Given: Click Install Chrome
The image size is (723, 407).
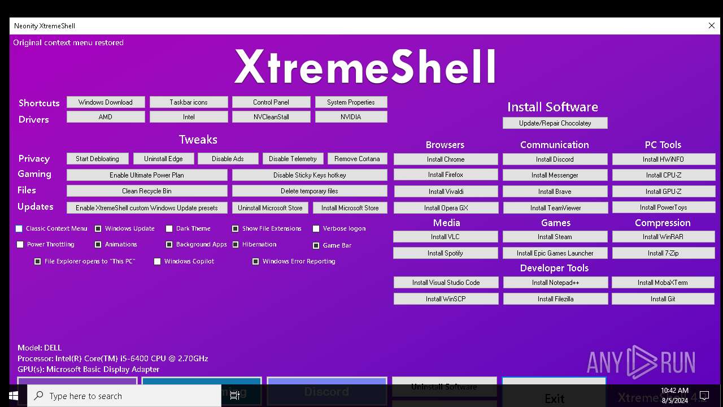Looking at the screenshot, I should click(x=446, y=159).
